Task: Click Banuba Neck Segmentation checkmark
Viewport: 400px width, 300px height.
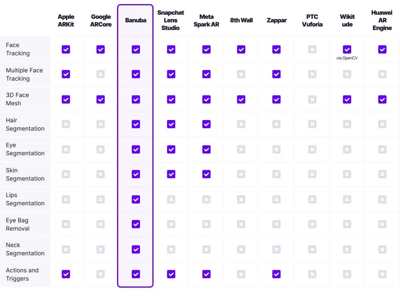Action: click(x=136, y=249)
